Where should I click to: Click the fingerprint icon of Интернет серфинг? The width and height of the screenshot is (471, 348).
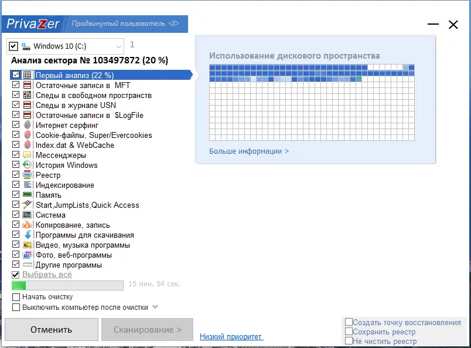[27, 124]
